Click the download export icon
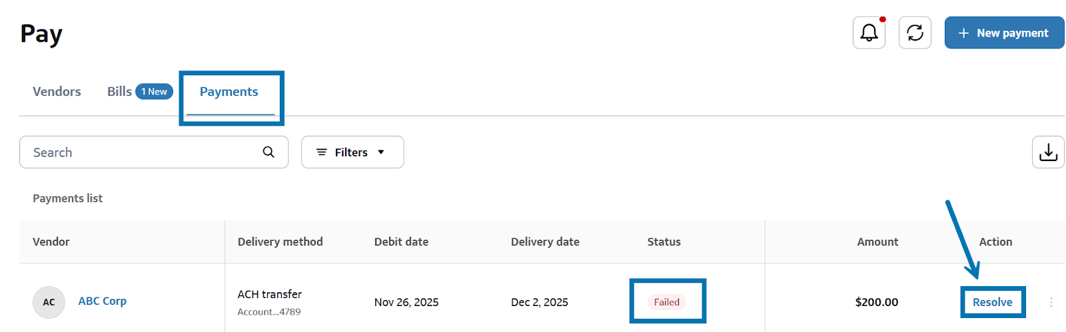 pyautogui.click(x=1048, y=152)
